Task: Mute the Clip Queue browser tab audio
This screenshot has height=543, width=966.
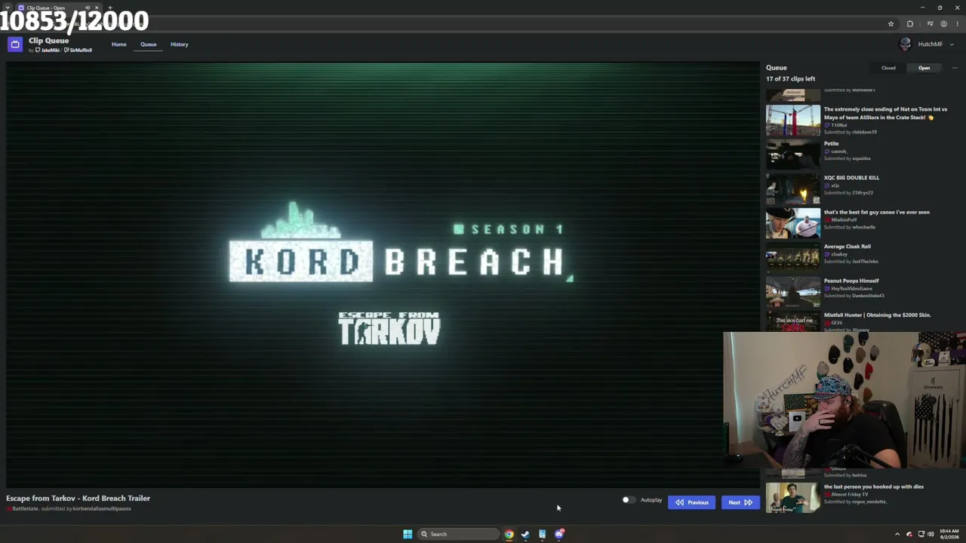Action: (88, 8)
